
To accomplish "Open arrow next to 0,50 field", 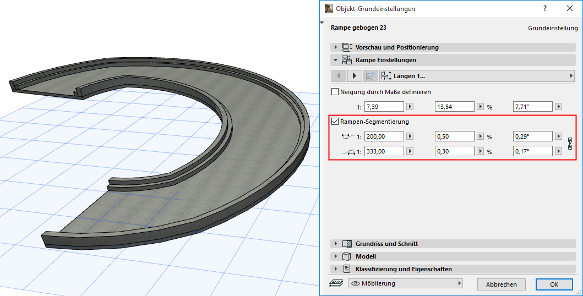I will pos(481,136).
